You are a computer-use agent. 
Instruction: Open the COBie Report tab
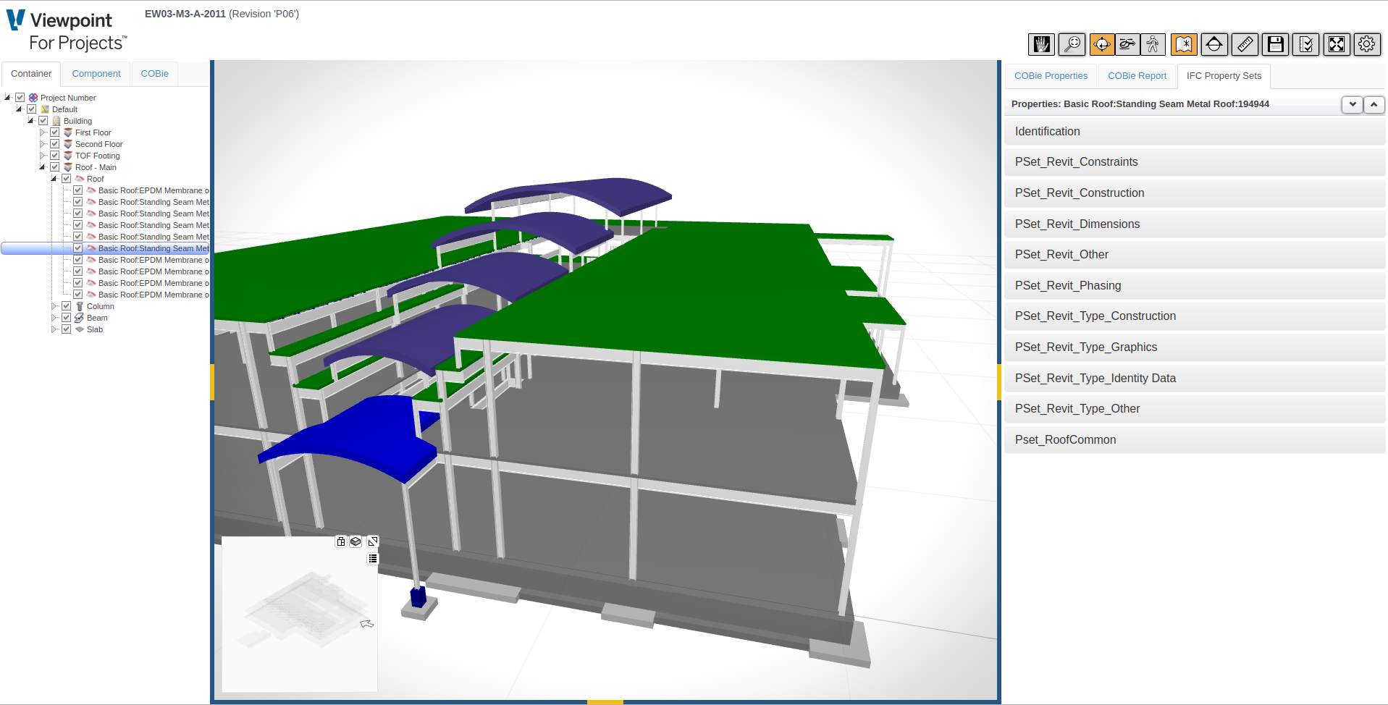point(1137,76)
